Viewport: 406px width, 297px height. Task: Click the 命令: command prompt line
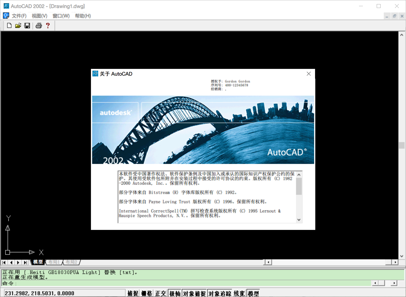click(187, 283)
